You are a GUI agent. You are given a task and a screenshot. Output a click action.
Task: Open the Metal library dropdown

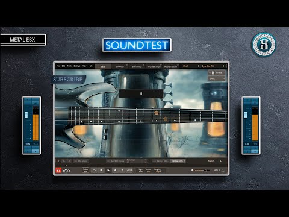pos(191,66)
